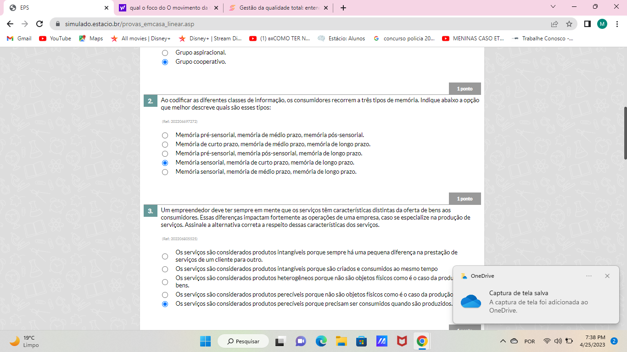Select 'Memória de curto prazo, memória de médio prazo' option
This screenshot has width=627, height=352.
coord(165,144)
